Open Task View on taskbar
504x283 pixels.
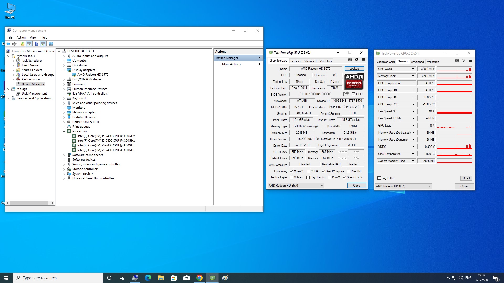[x=122, y=278]
